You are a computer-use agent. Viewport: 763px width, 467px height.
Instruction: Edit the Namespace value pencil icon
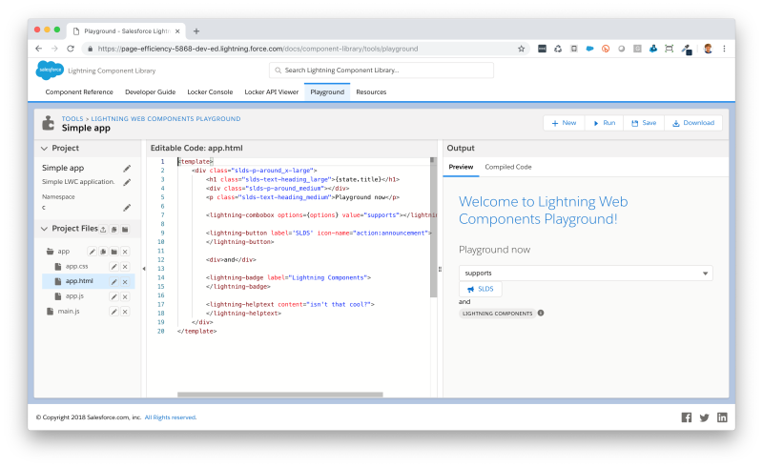click(127, 208)
